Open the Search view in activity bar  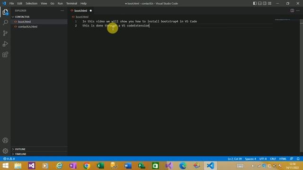(5, 23)
